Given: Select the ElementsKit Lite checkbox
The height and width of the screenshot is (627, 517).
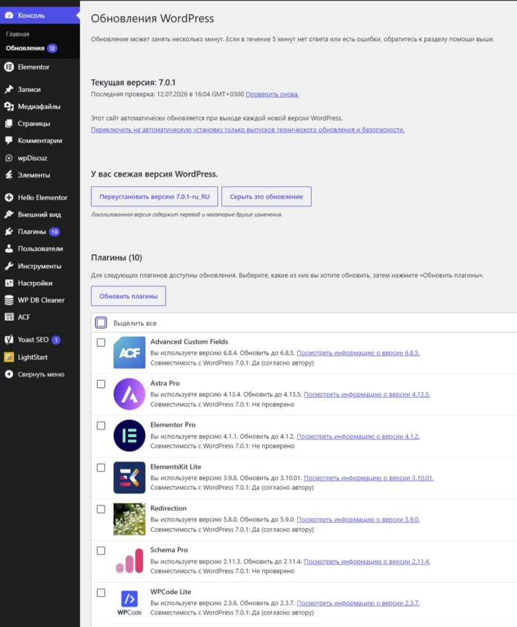Looking at the screenshot, I should point(101,467).
